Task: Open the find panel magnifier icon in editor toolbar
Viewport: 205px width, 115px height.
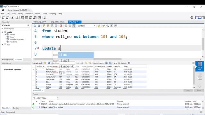Action: [x=108, y=26]
